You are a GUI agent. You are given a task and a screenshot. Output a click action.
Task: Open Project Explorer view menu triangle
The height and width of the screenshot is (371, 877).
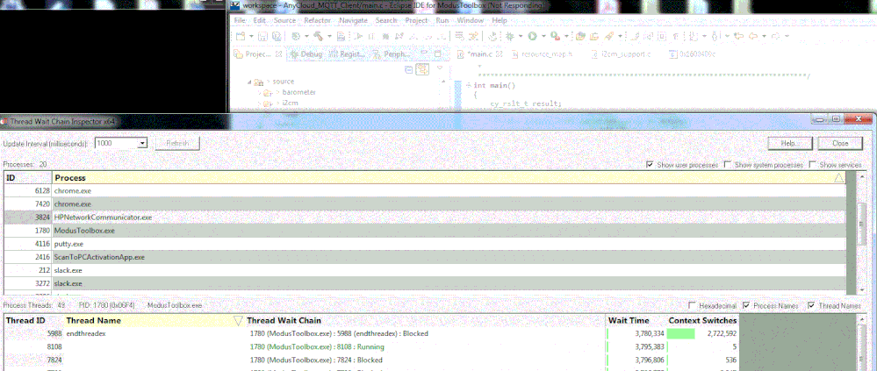(x=440, y=68)
